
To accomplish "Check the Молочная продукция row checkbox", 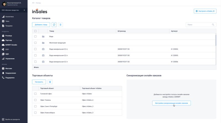I will pyautogui.click(x=35, y=43).
